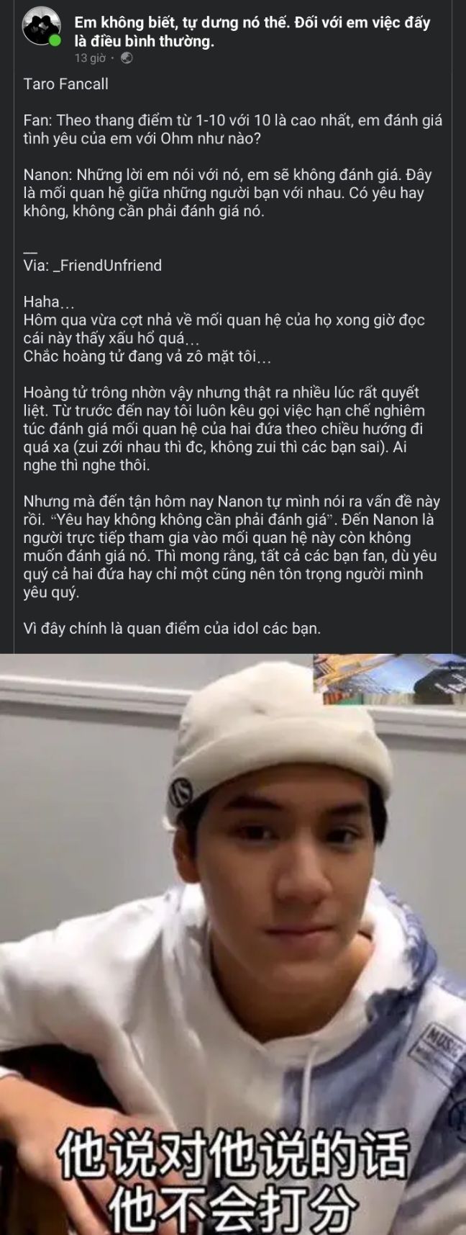Image resolution: width=466 pixels, height=1235 pixels.
Task: Click the paragraph beginning 'Nhưng mà đến tận hôm nay'
Action: 233,547
